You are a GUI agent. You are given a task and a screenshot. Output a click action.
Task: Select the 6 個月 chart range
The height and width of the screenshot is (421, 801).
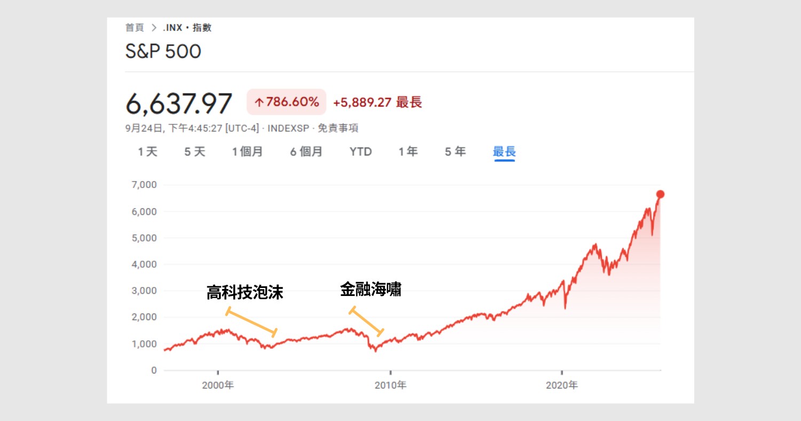pos(307,152)
